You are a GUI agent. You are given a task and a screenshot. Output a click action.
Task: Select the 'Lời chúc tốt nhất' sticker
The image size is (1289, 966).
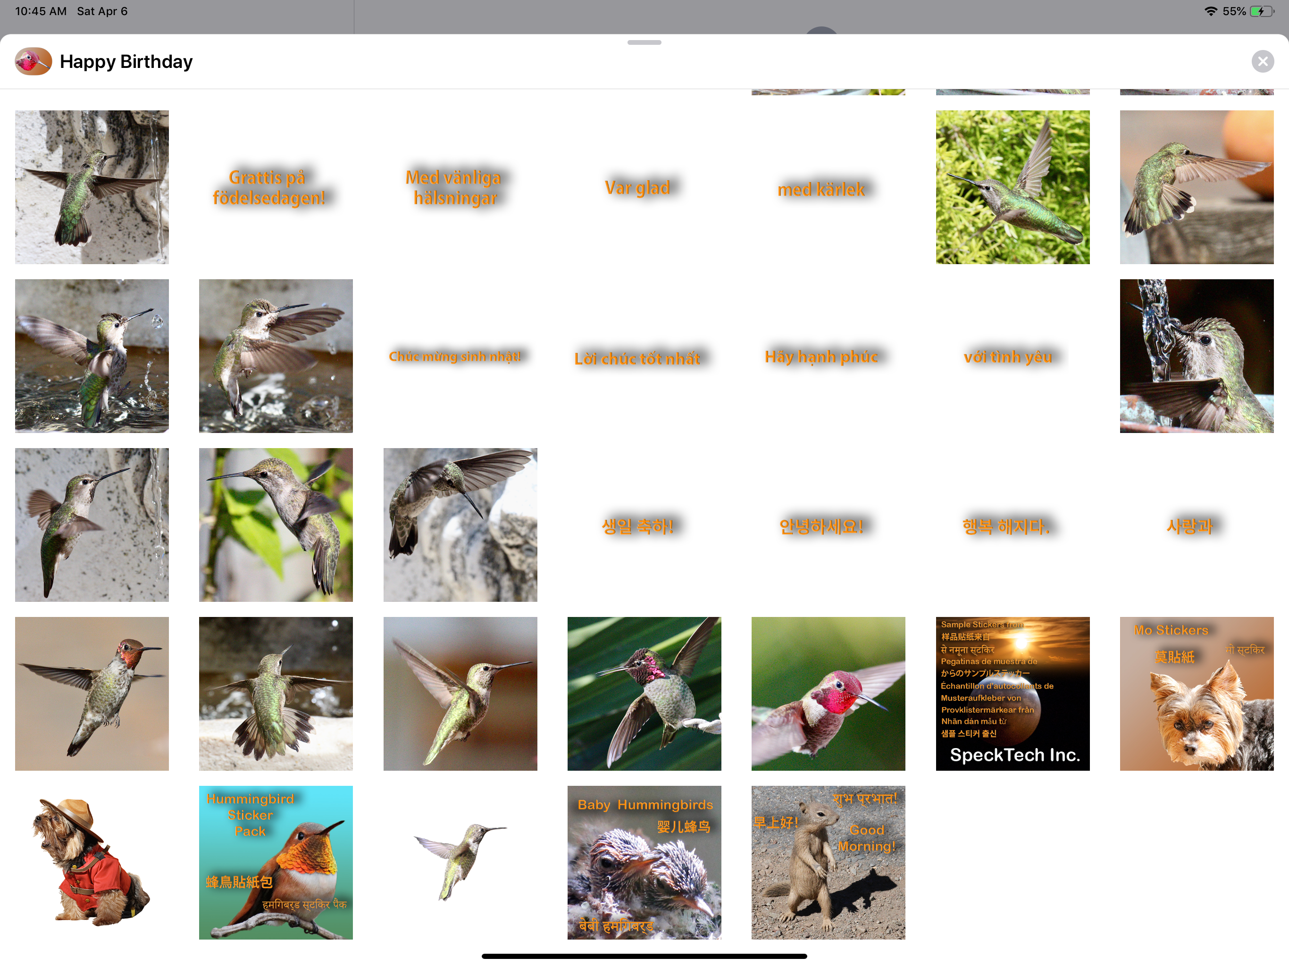(637, 358)
